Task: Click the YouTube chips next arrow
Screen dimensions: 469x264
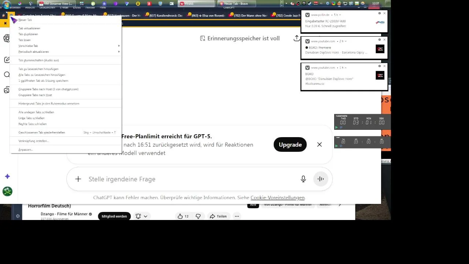Action: (x=340, y=205)
